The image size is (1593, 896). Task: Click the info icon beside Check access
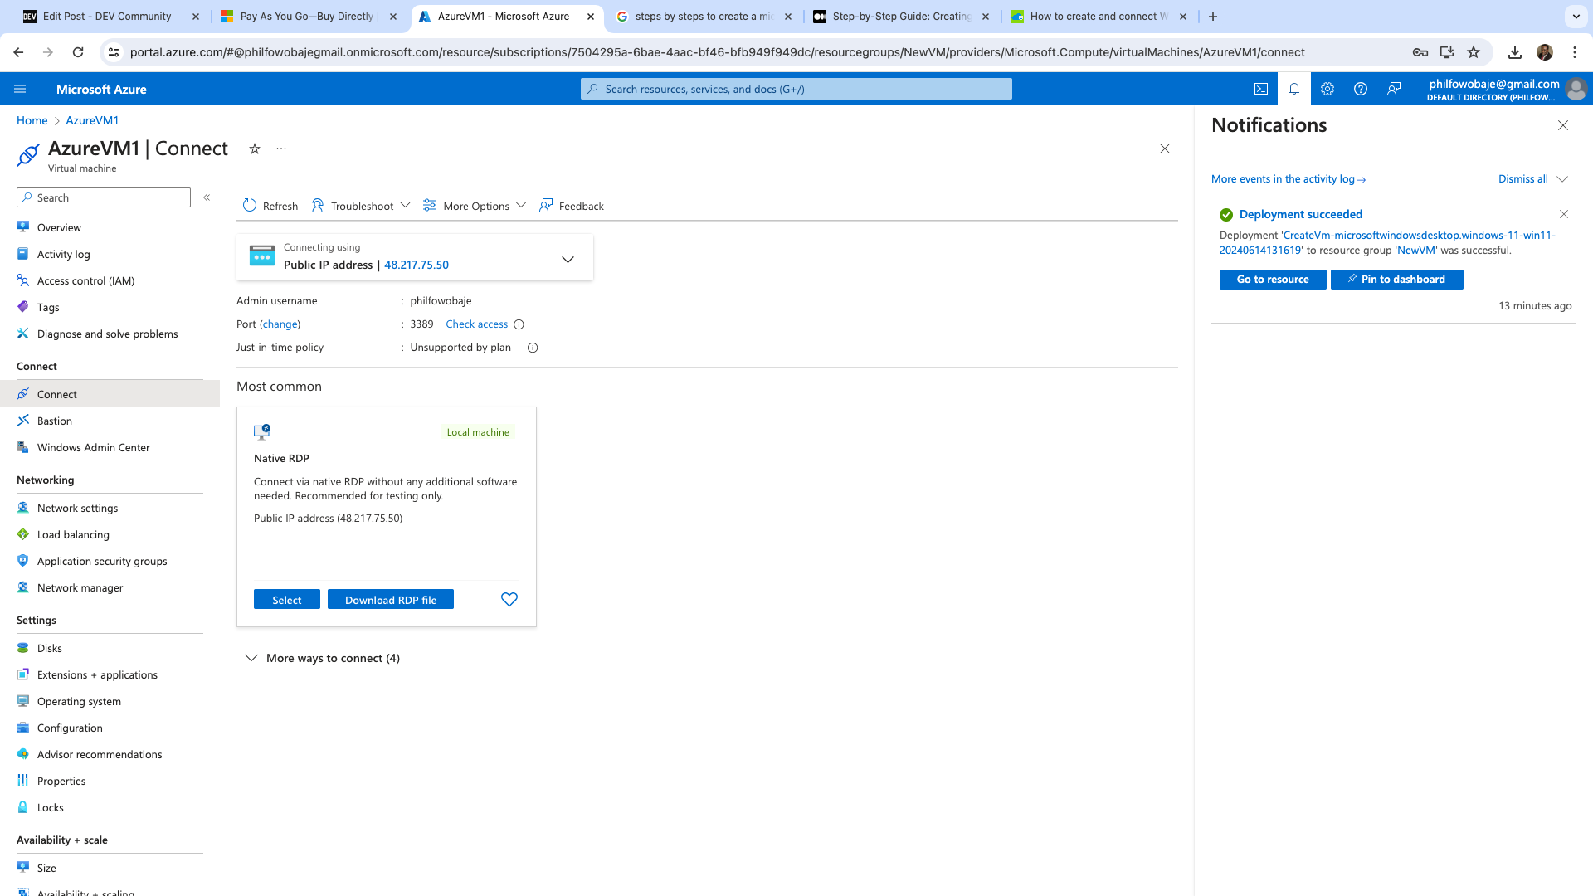tap(519, 324)
